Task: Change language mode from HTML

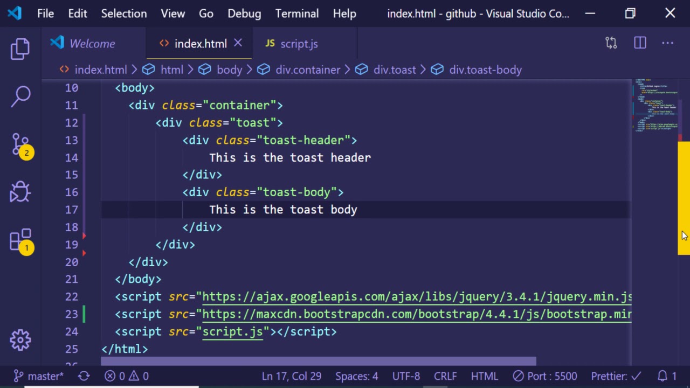Action: (484, 376)
